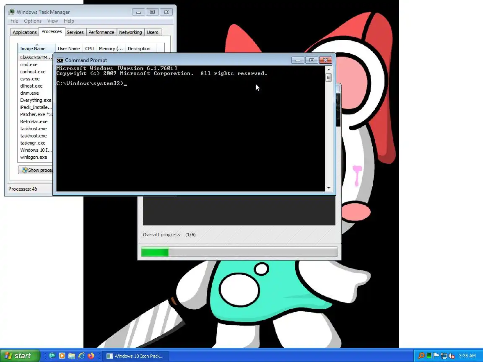This screenshot has width=483, height=362.
Task: Open the Help menu in Task Manager
Action: pos(69,21)
